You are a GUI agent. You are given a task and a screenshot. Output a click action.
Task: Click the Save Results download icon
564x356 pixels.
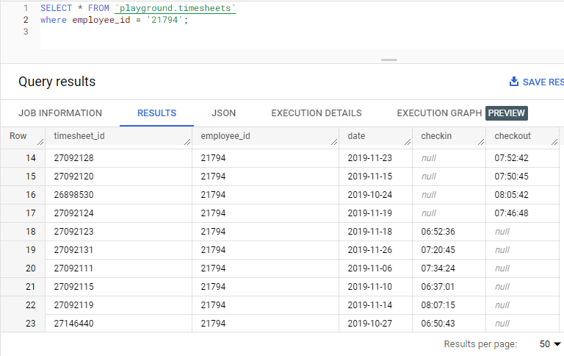tap(514, 82)
